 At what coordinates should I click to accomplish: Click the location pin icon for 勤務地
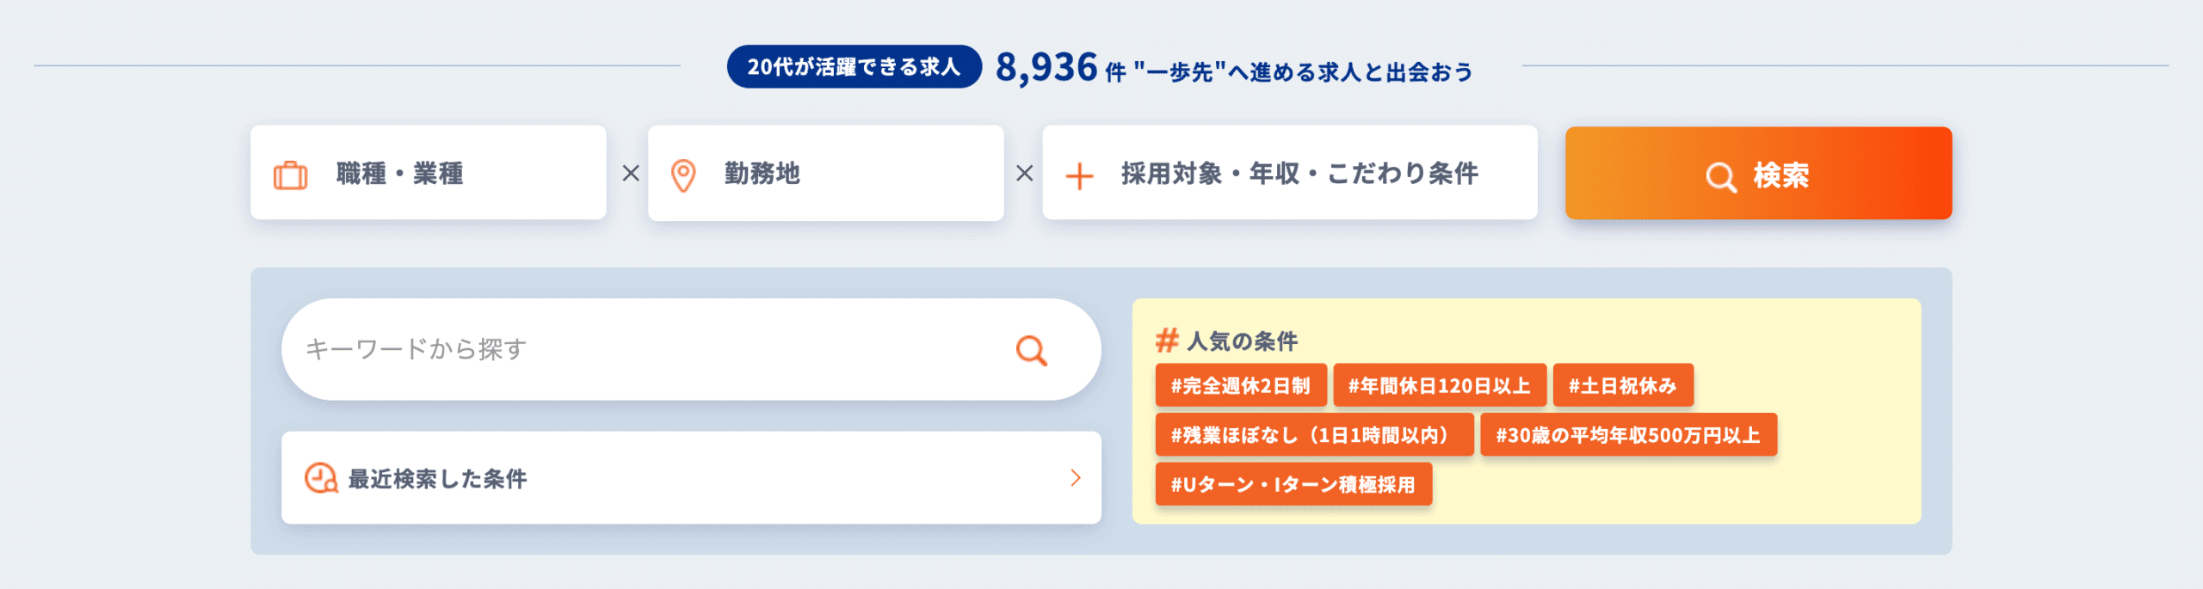click(683, 175)
